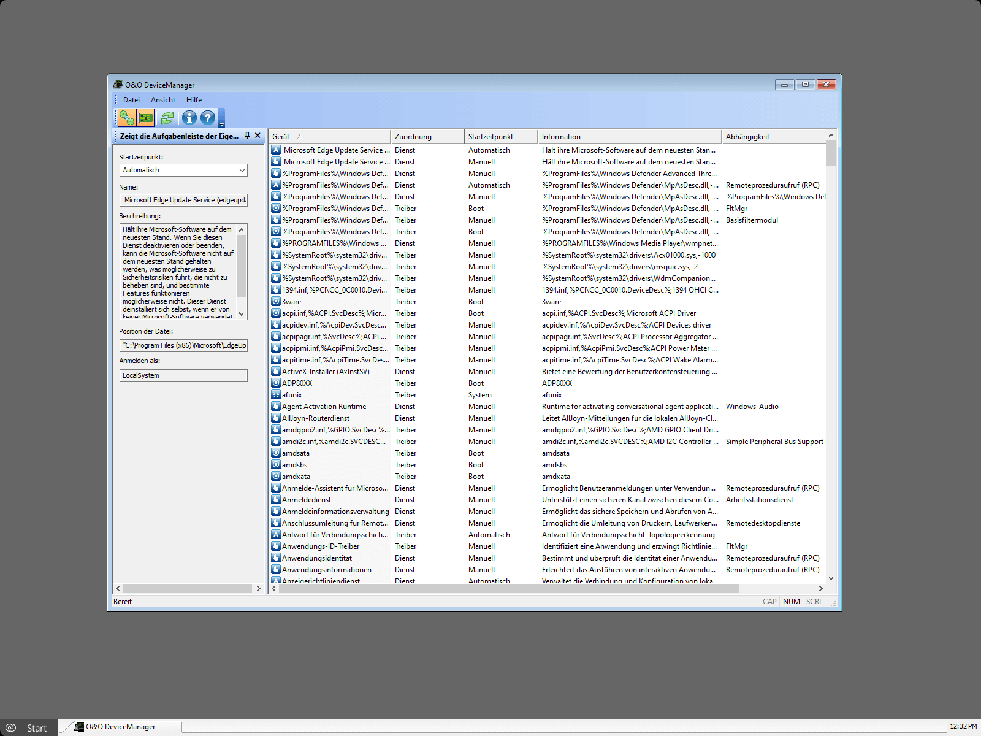Open the blue question mark help icon
This screenshot has height=736, width=981.
[208, 118]
